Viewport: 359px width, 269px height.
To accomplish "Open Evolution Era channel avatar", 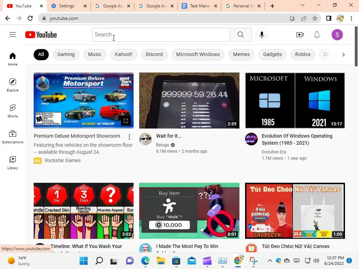I will point(251,139).
